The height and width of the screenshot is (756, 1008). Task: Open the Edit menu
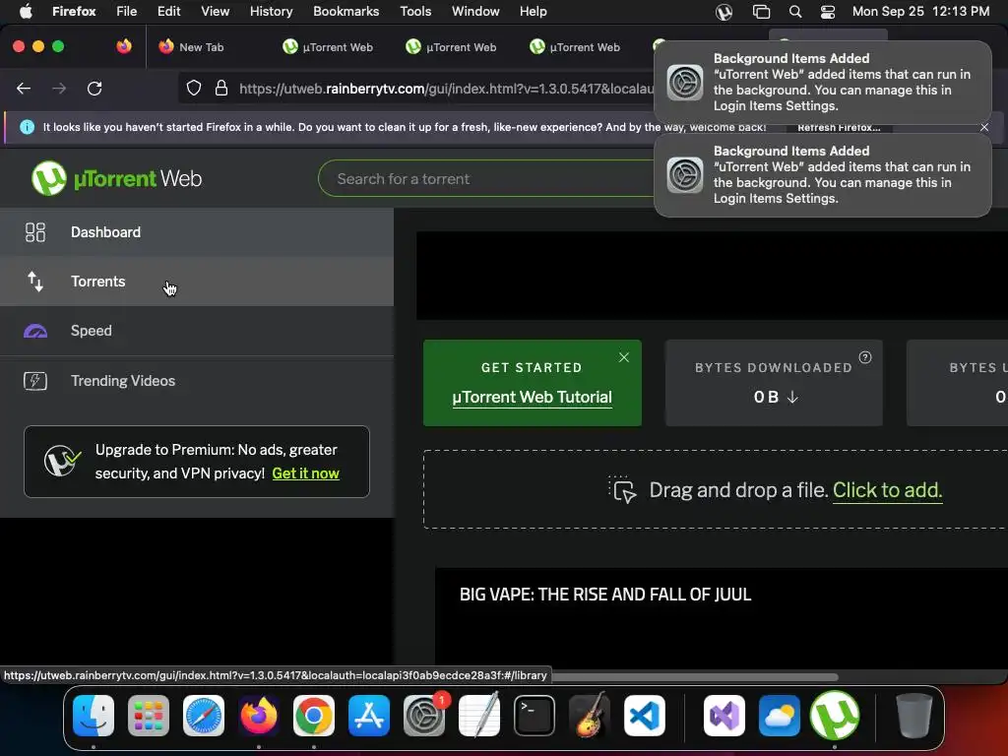pos(168,12)
